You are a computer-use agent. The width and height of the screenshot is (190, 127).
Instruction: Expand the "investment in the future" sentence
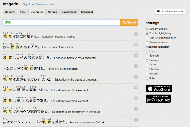pos(136,109)
